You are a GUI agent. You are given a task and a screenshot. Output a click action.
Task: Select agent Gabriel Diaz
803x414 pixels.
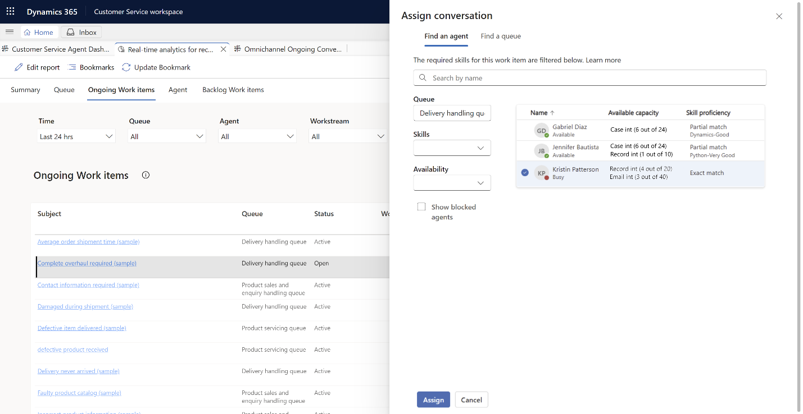click(x=640, y=130)
